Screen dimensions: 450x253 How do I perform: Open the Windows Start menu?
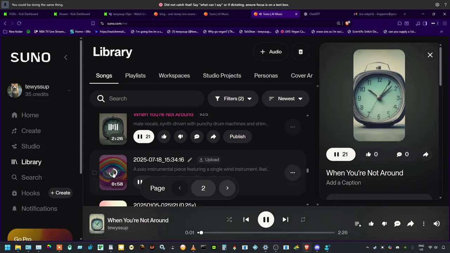[7, 247]
